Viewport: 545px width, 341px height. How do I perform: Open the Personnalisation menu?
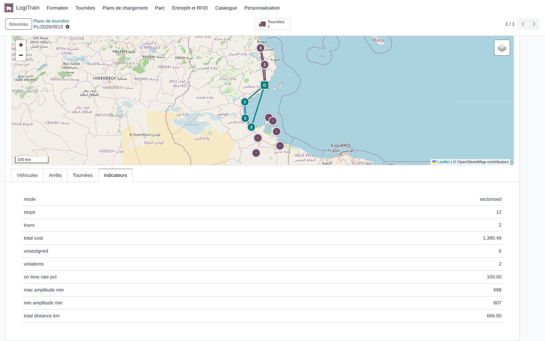[x=262, y=8]
